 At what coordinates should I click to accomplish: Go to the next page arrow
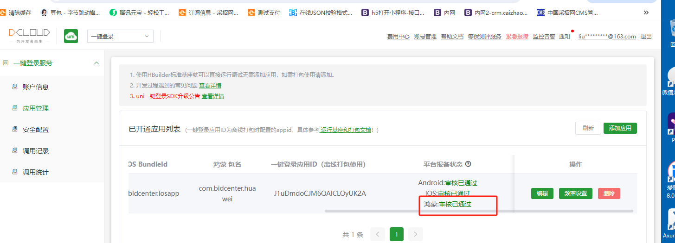click(415, 234)
